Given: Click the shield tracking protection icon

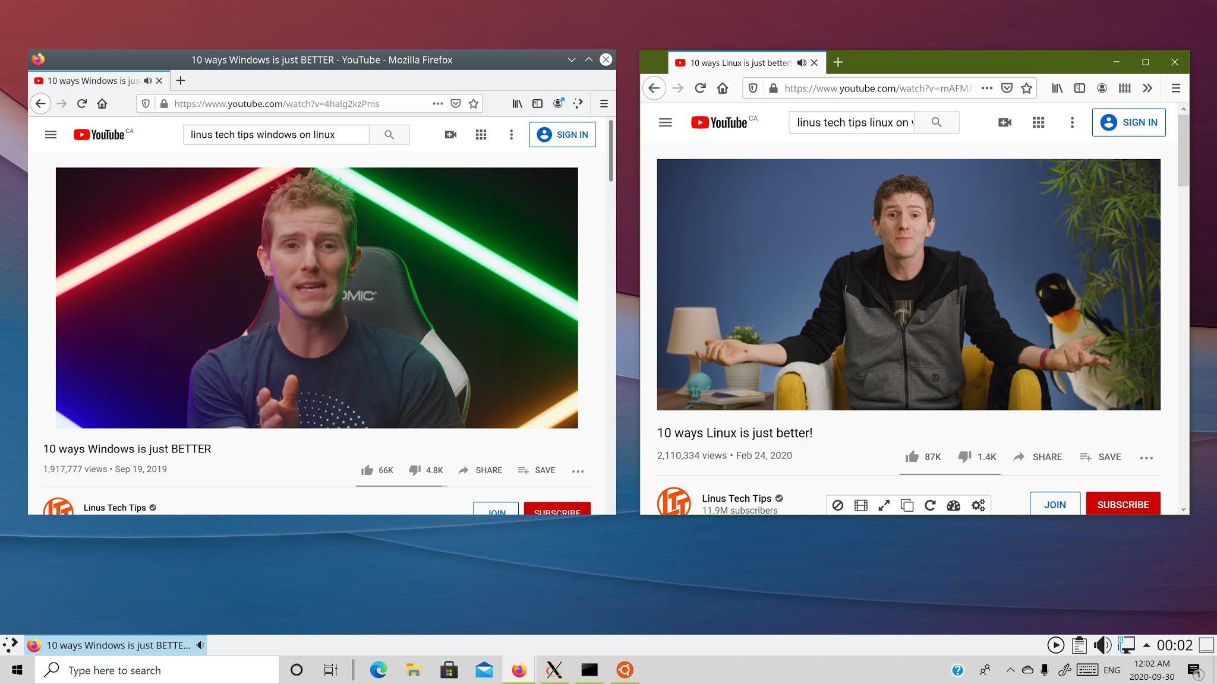Looking at the screenshot, I should [753, 88].
